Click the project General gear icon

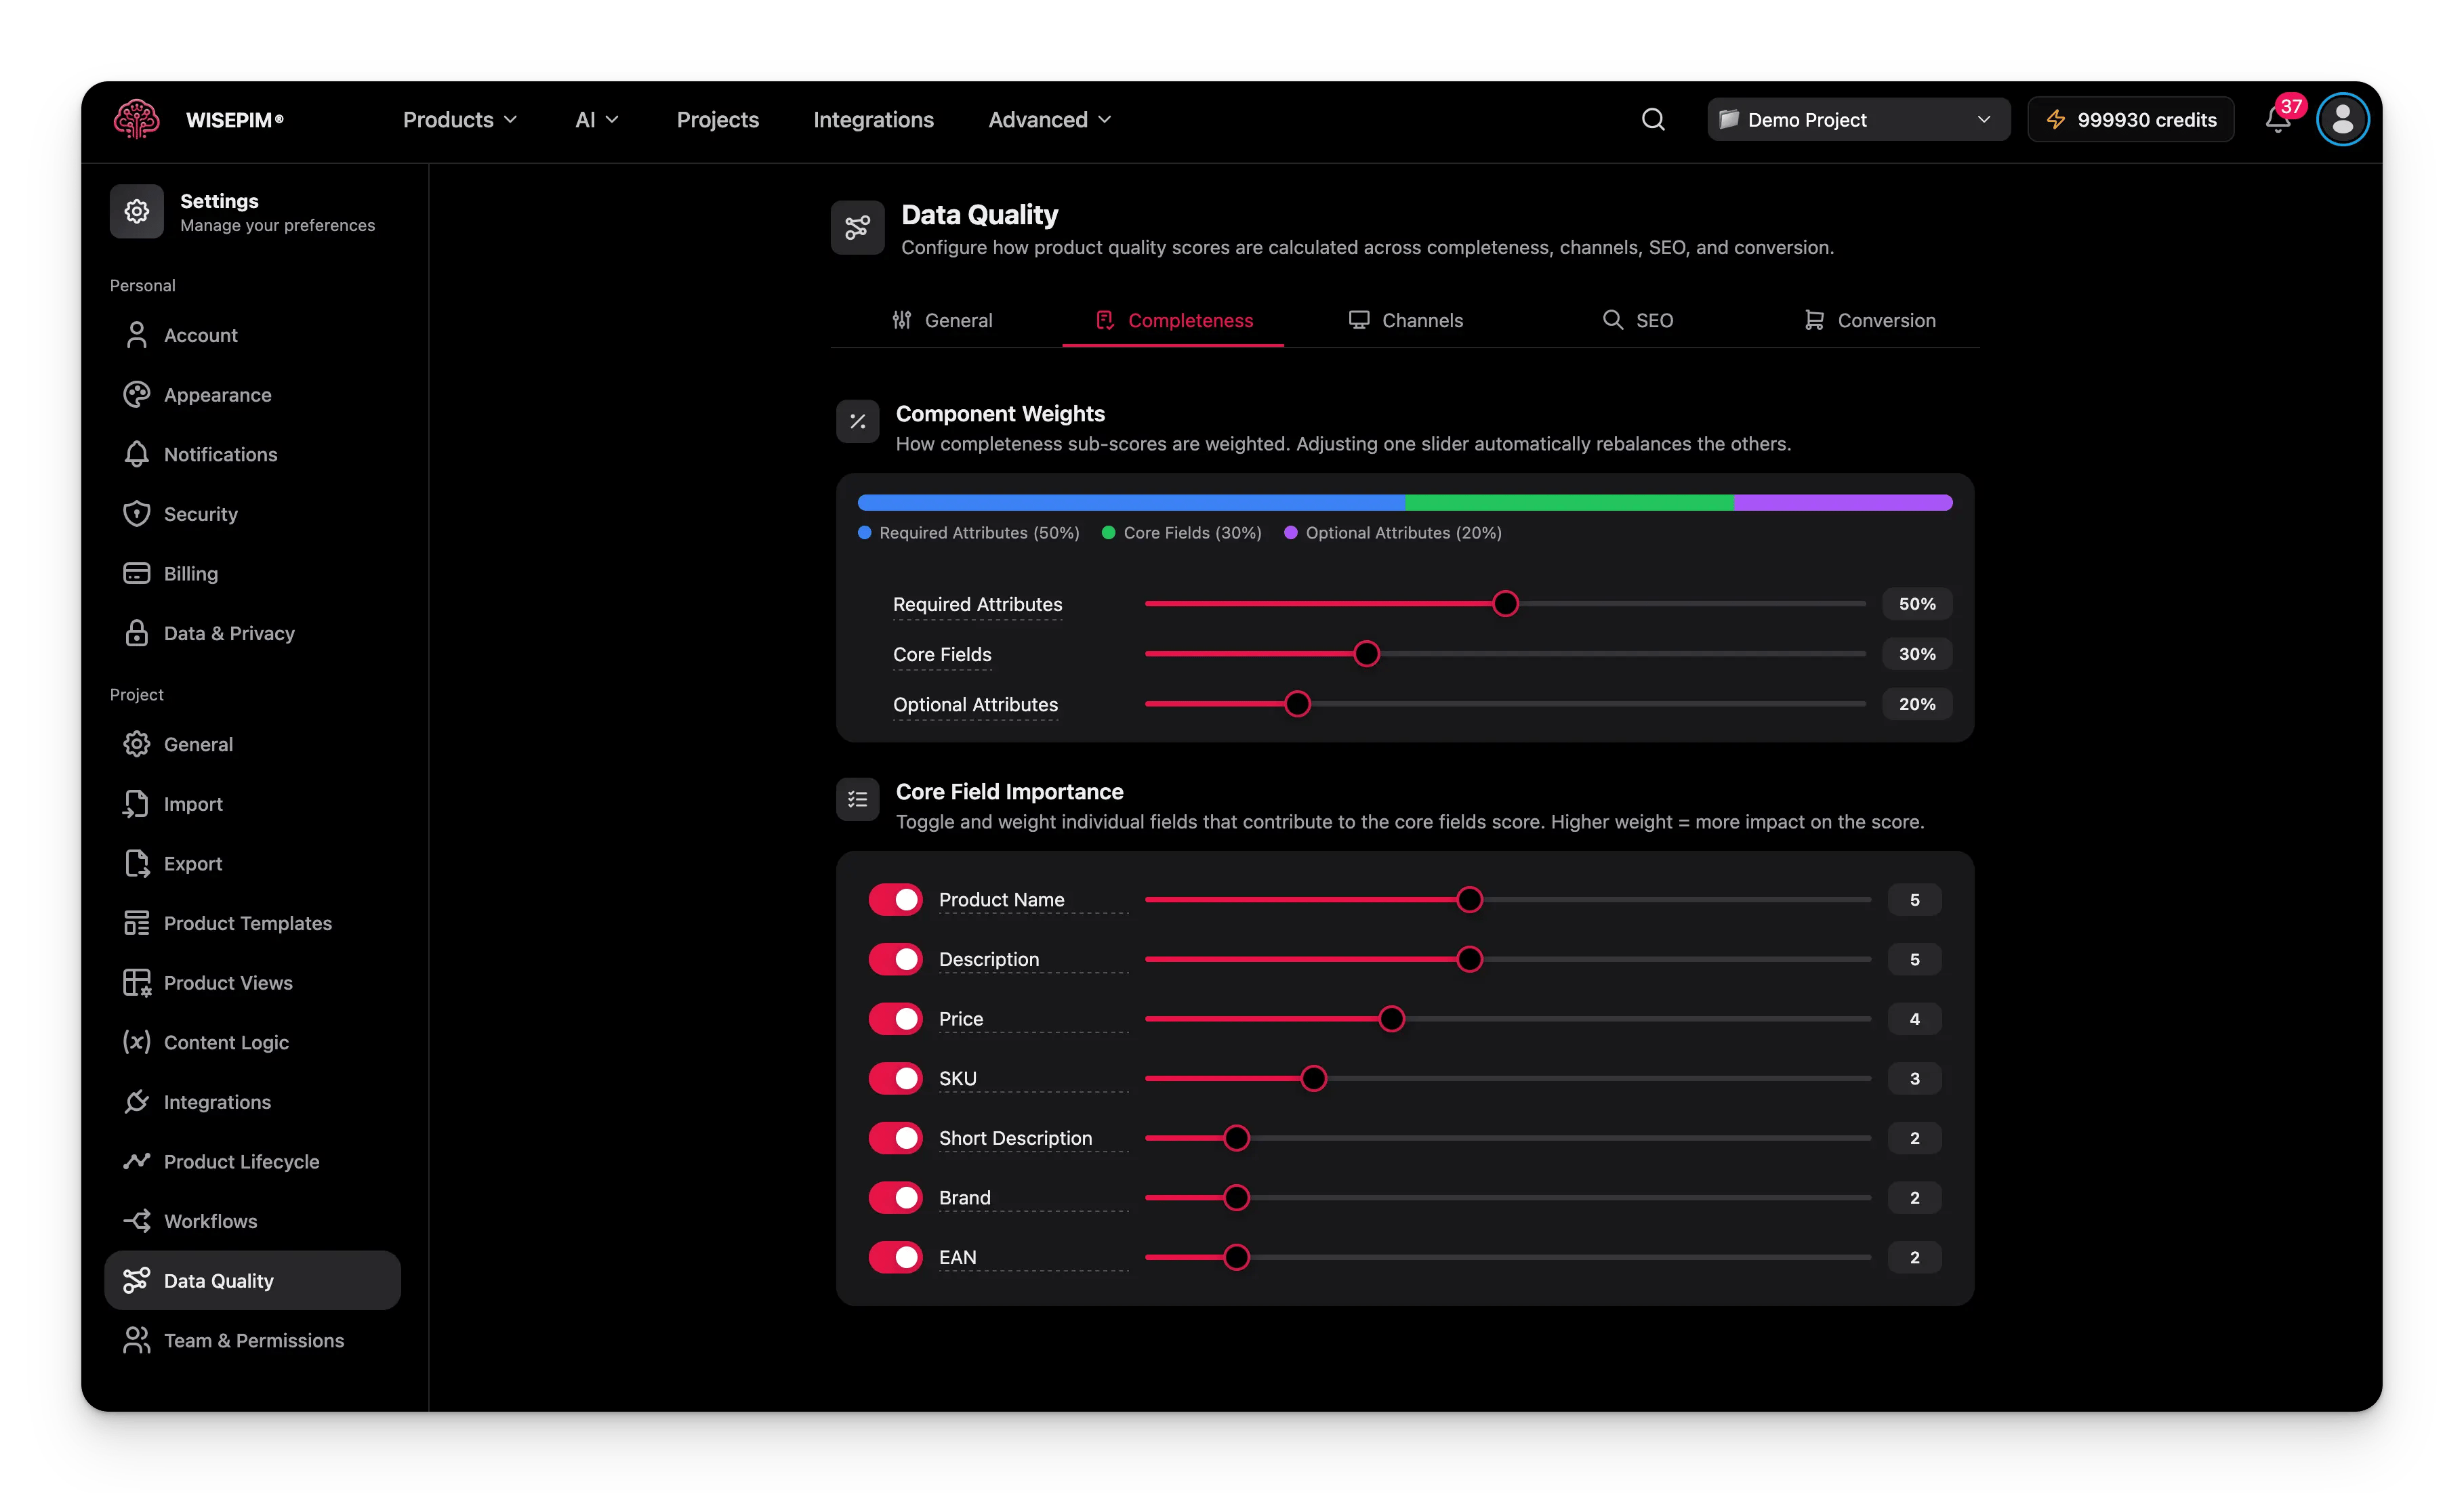pyautogui.click(x=136, y=744)
